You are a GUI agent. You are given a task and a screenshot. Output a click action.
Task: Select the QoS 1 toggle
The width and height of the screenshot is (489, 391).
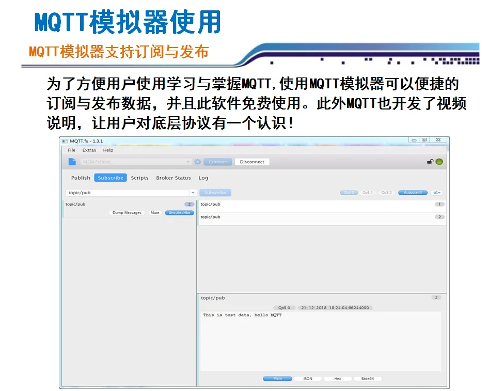367,193
